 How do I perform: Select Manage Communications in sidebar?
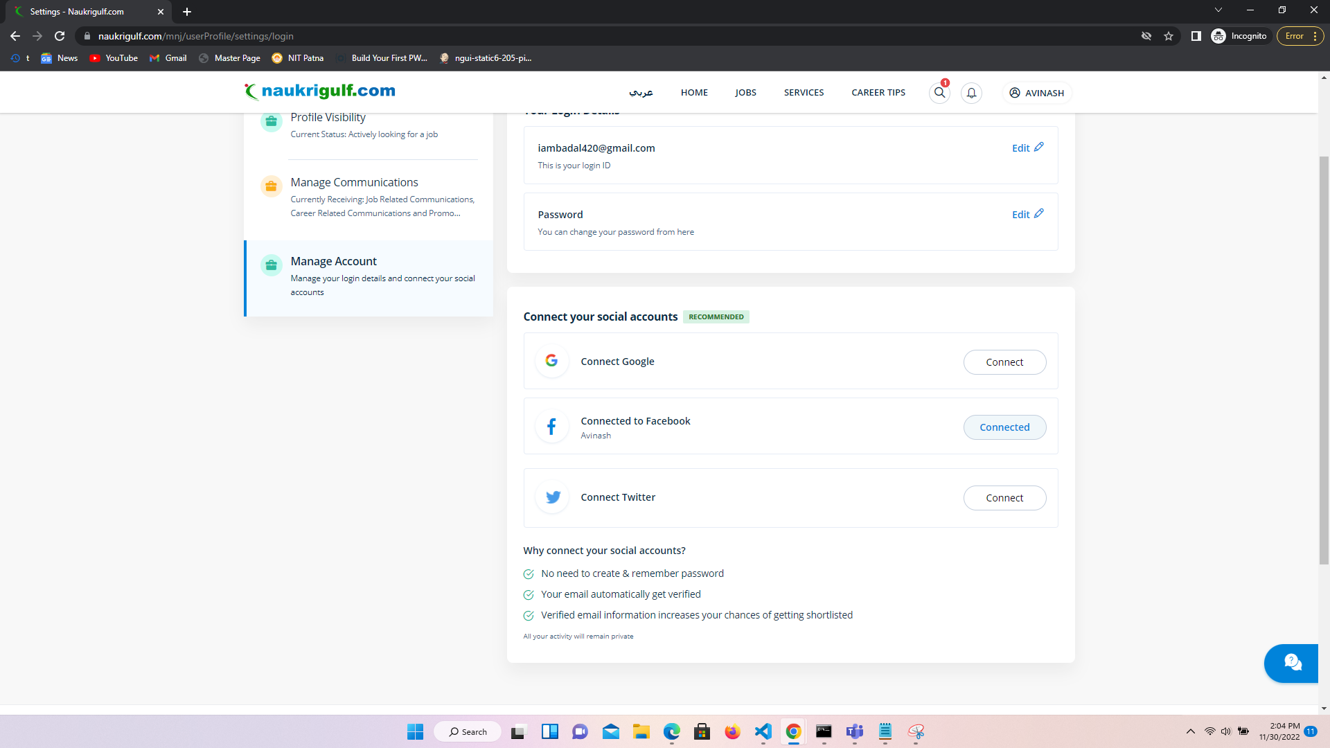pyautogui.click(x=354, y=183)
